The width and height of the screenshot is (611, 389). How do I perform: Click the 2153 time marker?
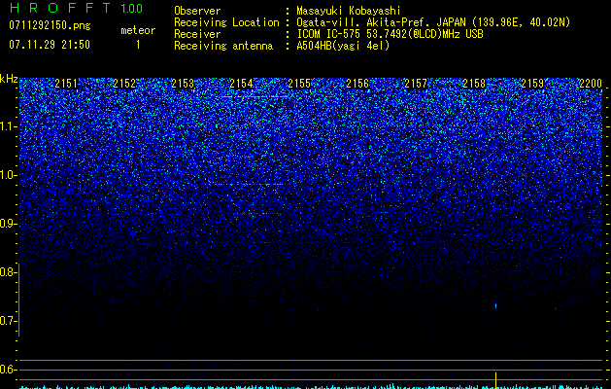(183, 84)
